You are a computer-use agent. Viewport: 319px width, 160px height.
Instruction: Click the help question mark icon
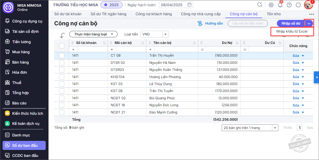tap(289, 5)
